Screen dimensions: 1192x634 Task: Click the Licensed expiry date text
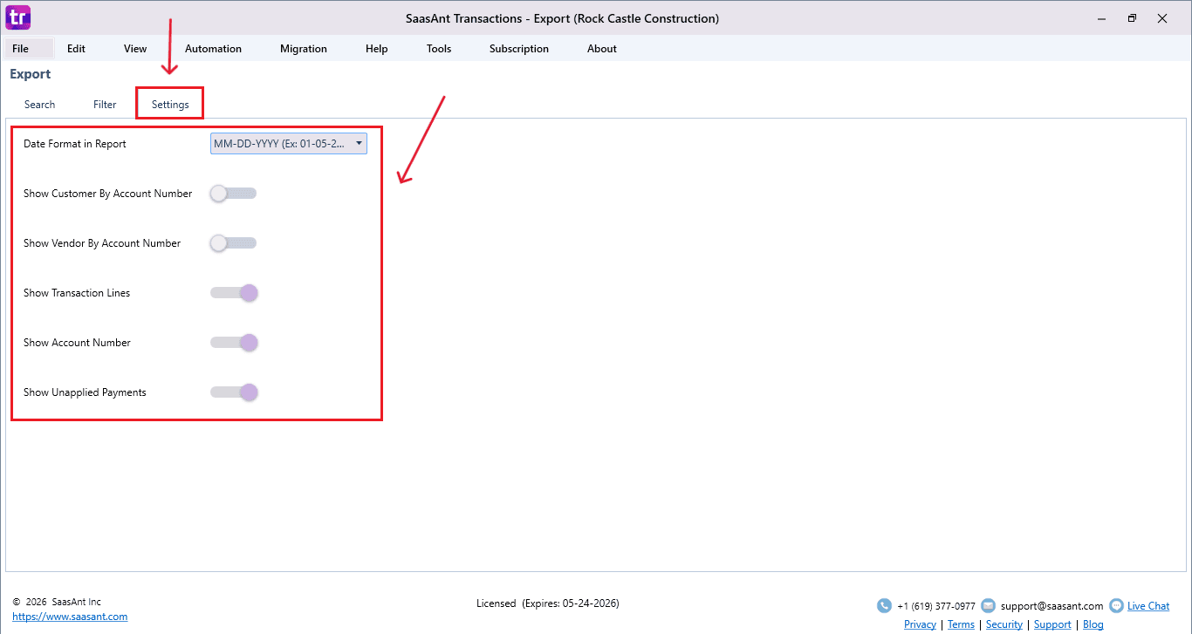tap(548, 603)
